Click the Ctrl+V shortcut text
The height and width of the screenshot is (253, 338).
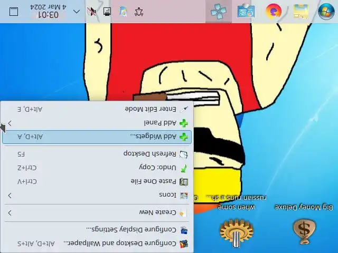tap(27, 181)
